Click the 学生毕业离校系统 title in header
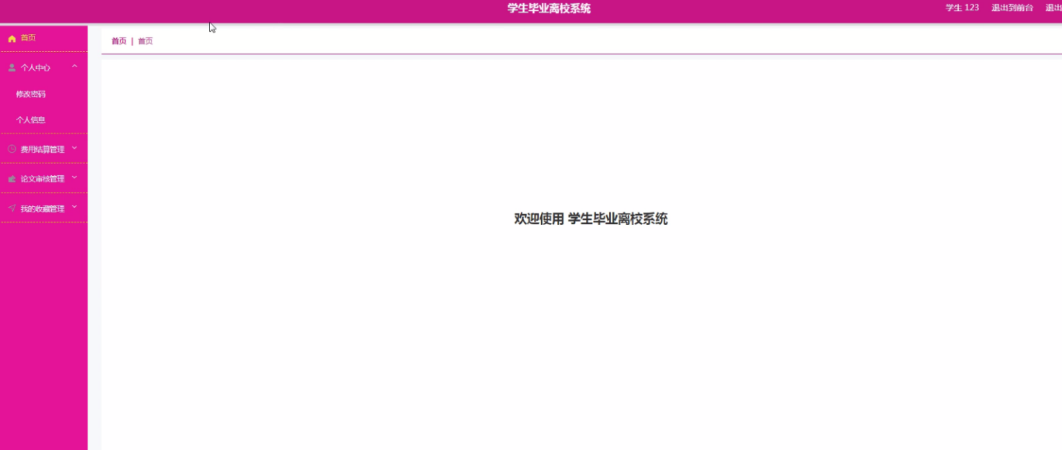The width and height of the screenshot is (1062, 450). coord(548,9)
